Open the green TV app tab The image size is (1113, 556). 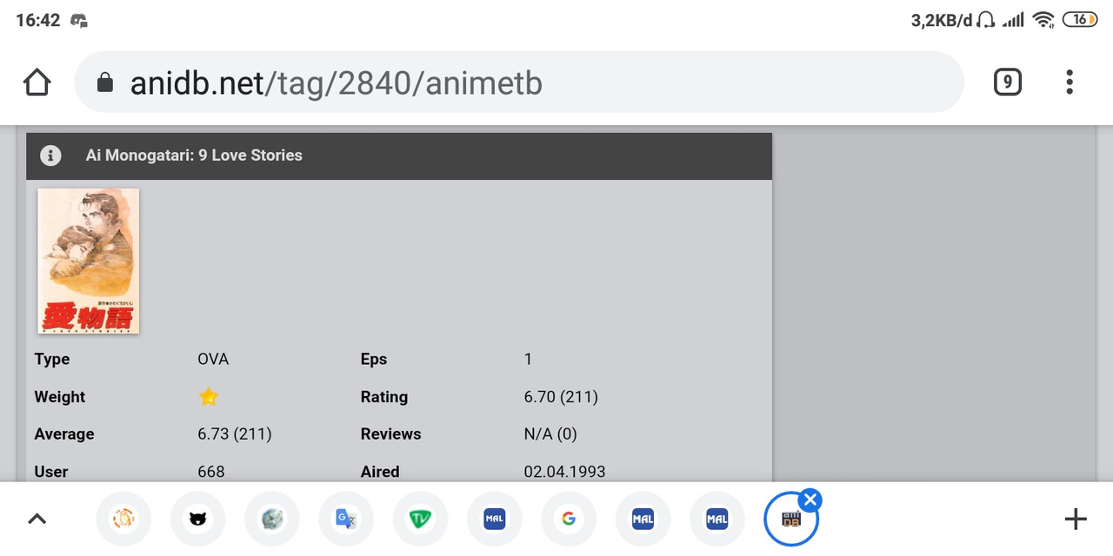point(420,518)
